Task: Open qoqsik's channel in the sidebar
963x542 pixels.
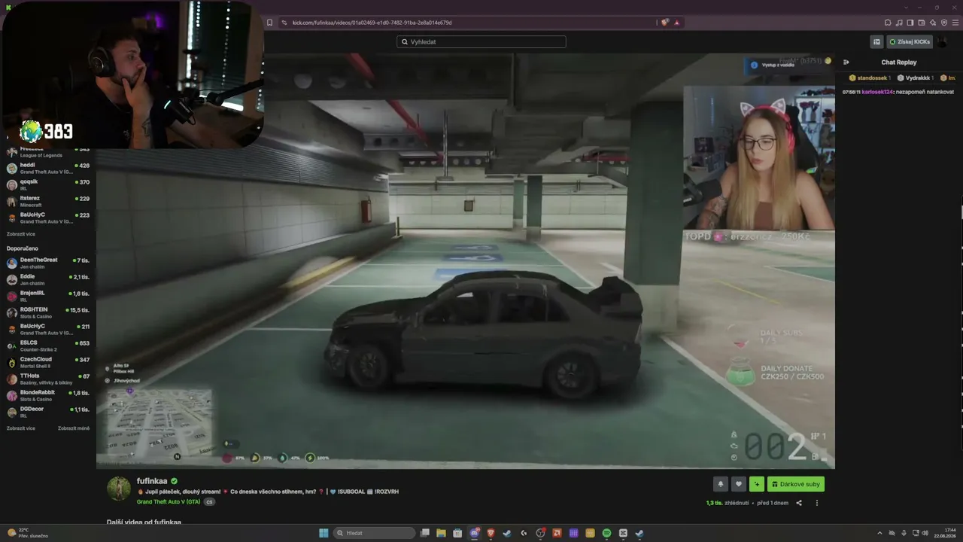Action: tap(48, 184)
